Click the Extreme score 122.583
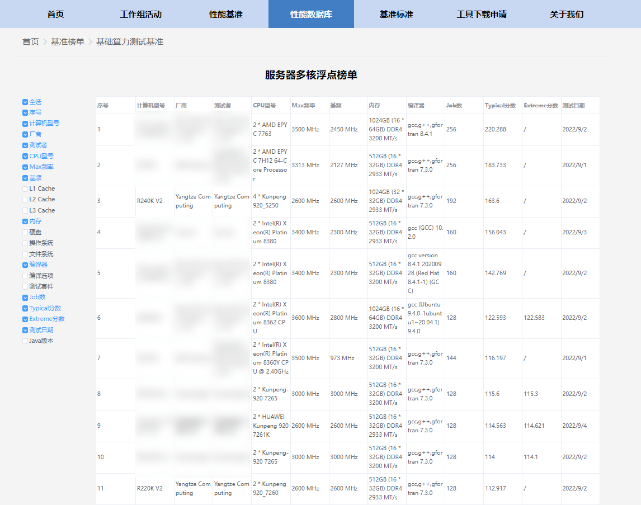Viewport: 641px width, 505px height. (x=534, y=318)
